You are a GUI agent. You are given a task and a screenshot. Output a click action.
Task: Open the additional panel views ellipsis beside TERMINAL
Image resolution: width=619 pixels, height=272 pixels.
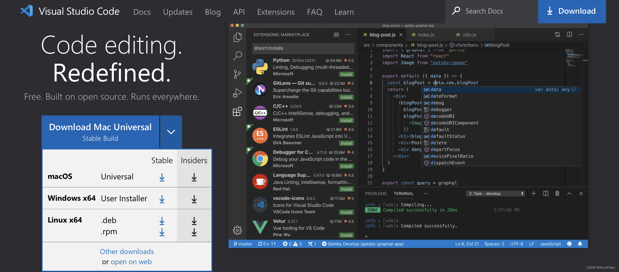(426, 194)
